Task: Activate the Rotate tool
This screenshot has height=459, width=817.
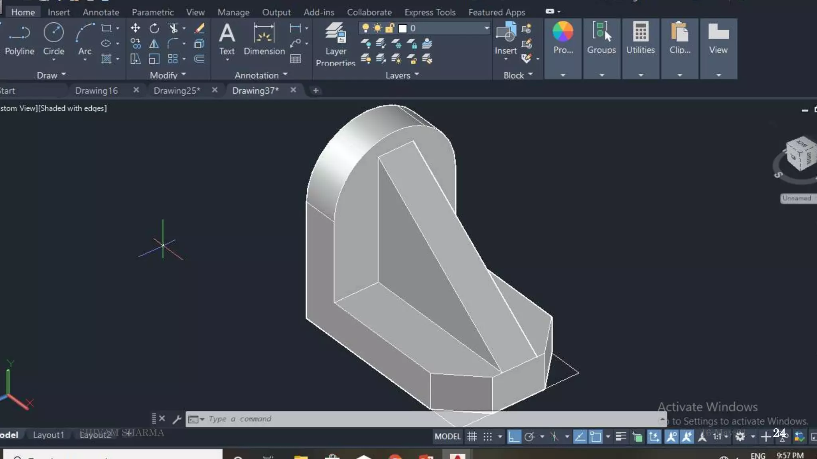Action: click(x=154, y=28)
